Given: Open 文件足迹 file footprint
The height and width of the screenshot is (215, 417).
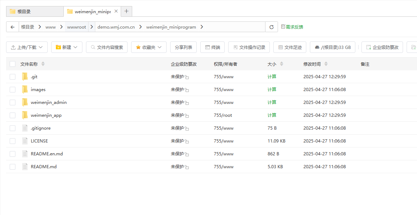Looking at the screenshot, I should pos(290,47).
